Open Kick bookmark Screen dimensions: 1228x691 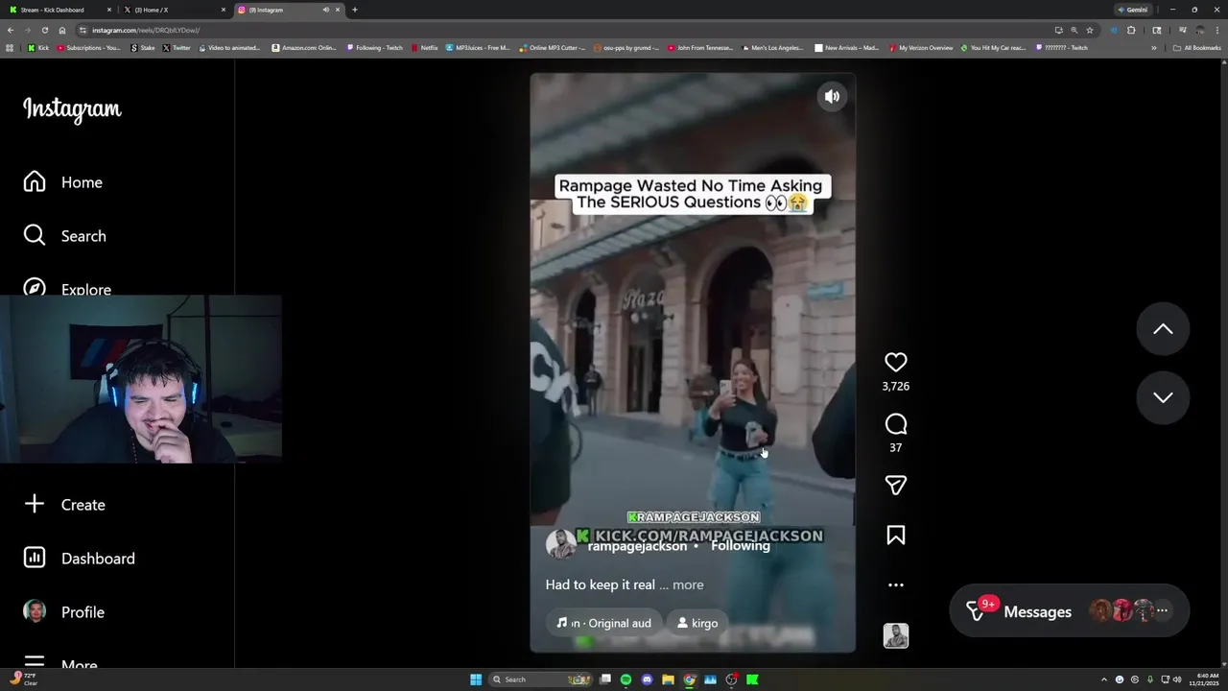point(38,47)
